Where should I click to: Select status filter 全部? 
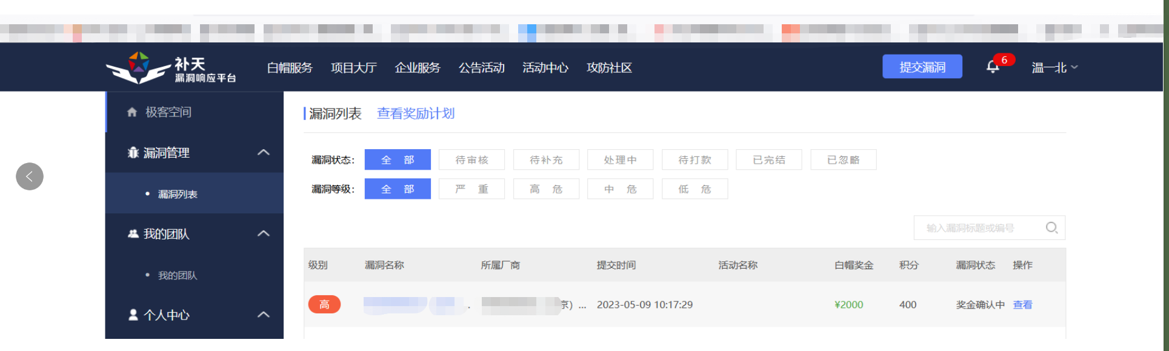pos(398,159)
